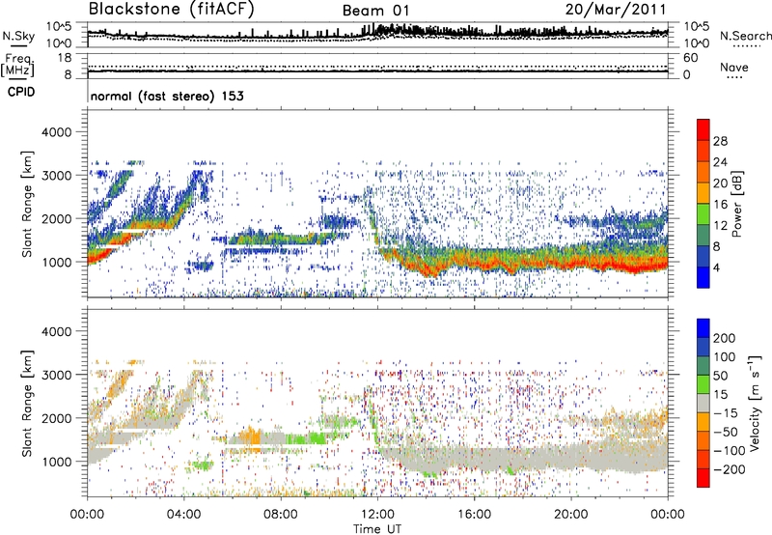This screenshot has width=772, height=535.
Task: Pick the red bottom segment of Velocity colorbar
Action: [703, 478]
